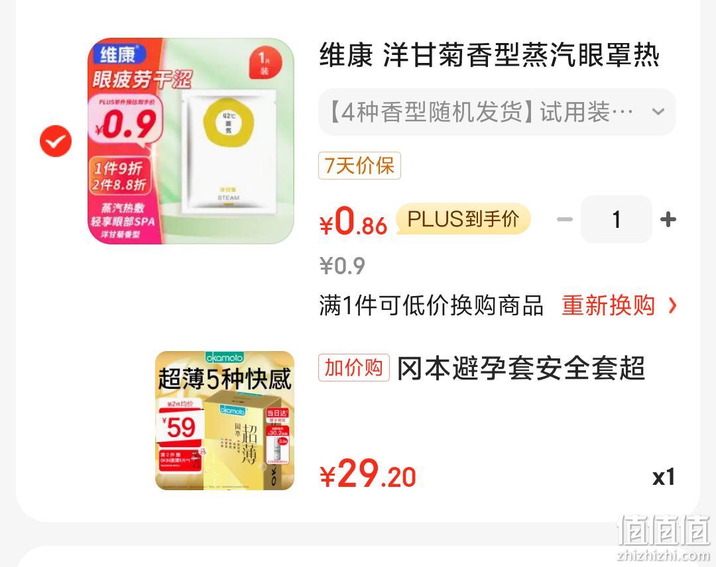This screenshot has height=567, width=716.
Task: Open 维康 洋甘菊香型蒸汽眼罩 product title
Action: (x=489, y=55)
